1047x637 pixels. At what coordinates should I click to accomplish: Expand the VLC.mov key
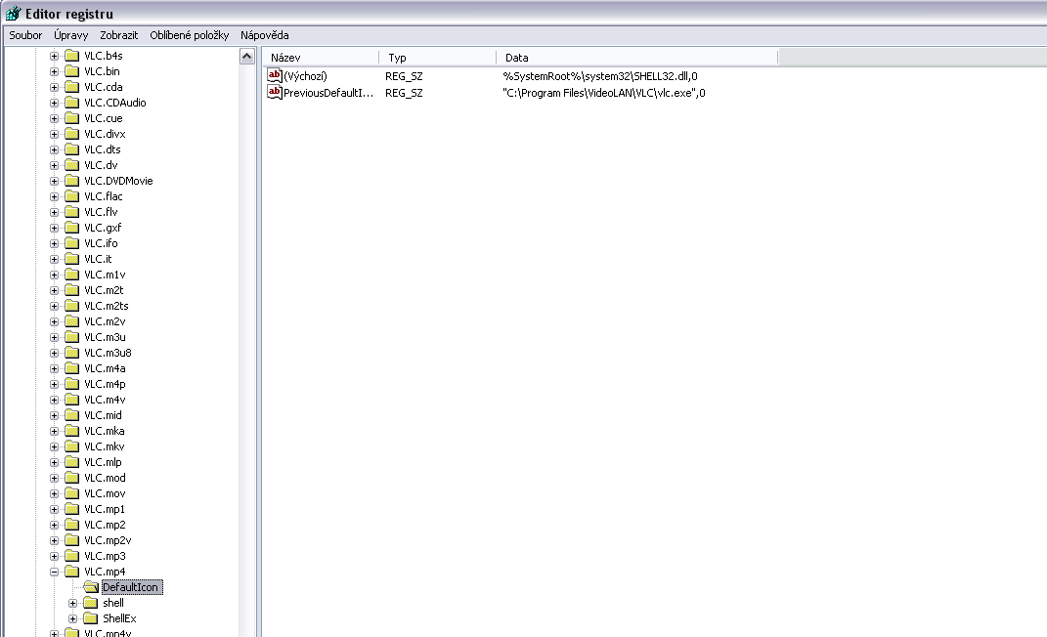(54, 493)
